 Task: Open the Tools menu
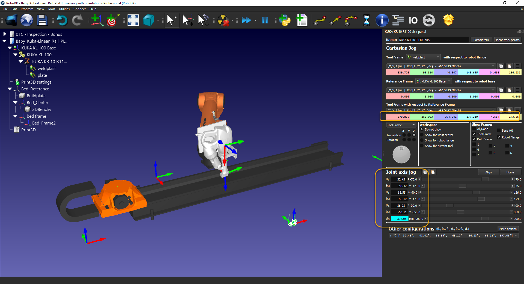coord(51,9)
